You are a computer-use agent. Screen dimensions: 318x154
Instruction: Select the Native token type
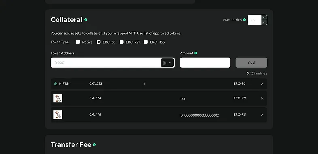click(x=78, y=42)
